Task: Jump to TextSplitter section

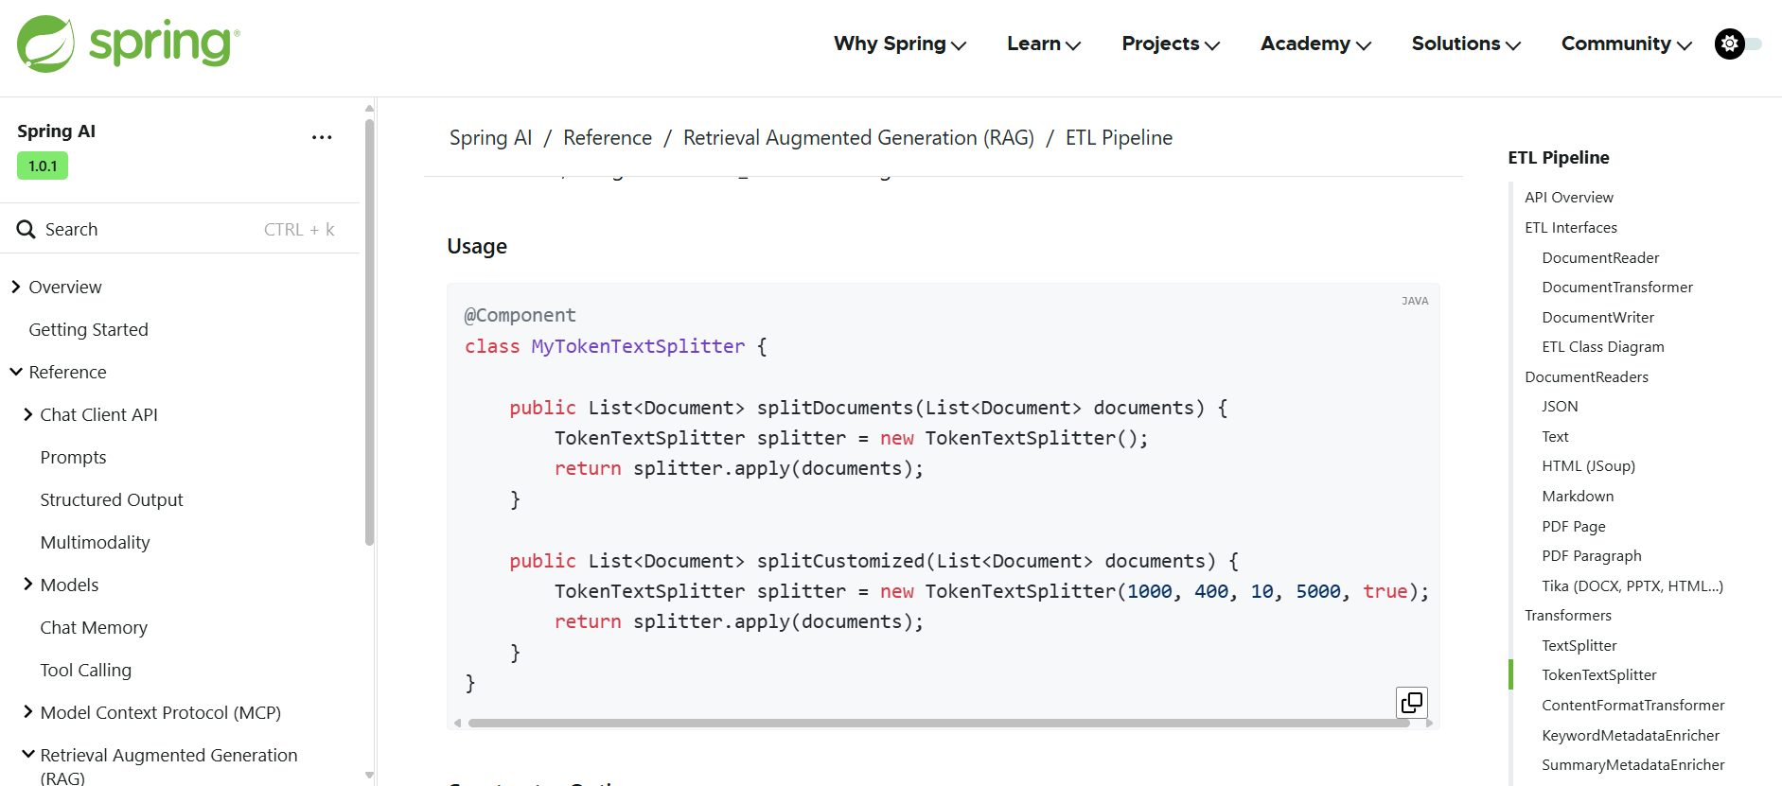Action: point(1579,645)
